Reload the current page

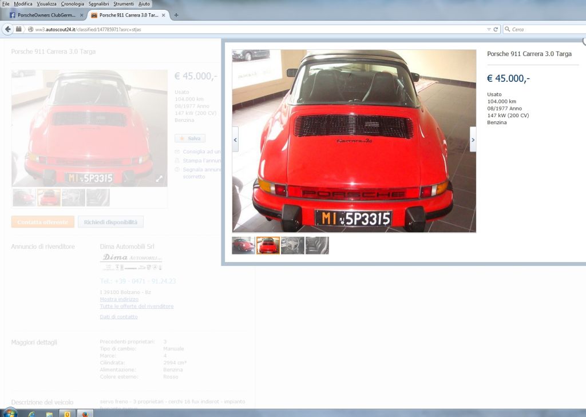[496, 29]
